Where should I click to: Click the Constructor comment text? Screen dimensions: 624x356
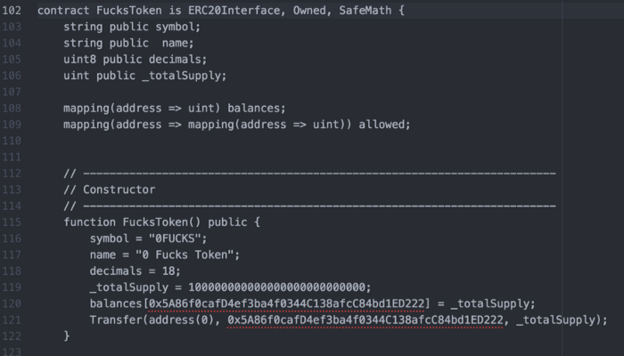(119, 189)
